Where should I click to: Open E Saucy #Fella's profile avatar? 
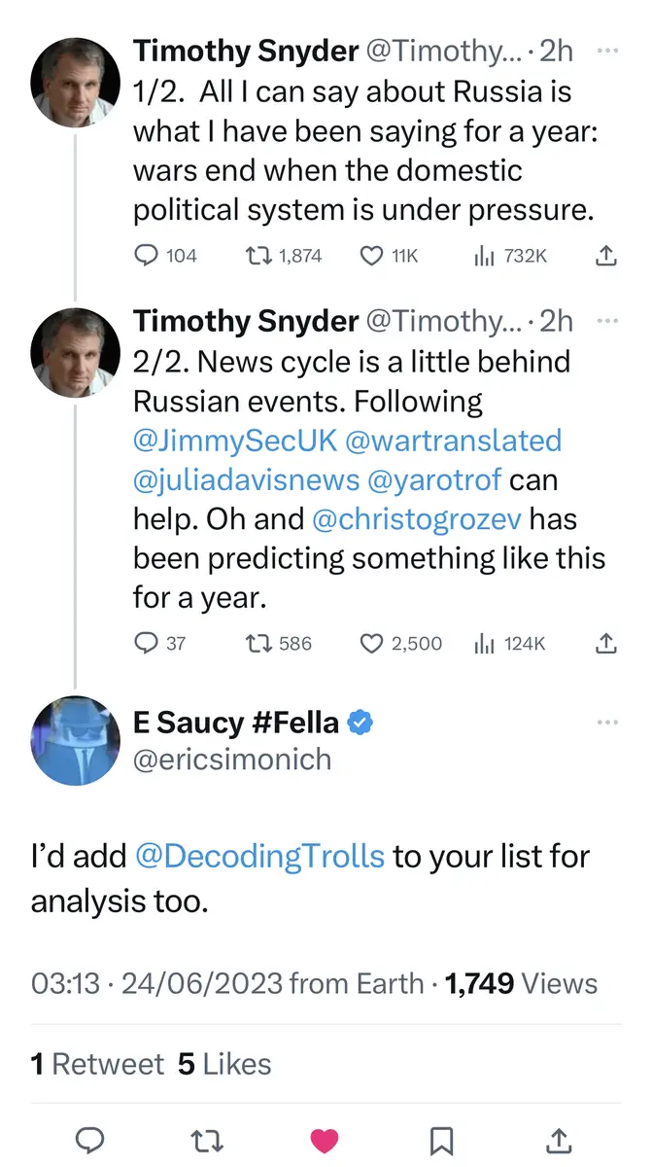coord(76,741)
